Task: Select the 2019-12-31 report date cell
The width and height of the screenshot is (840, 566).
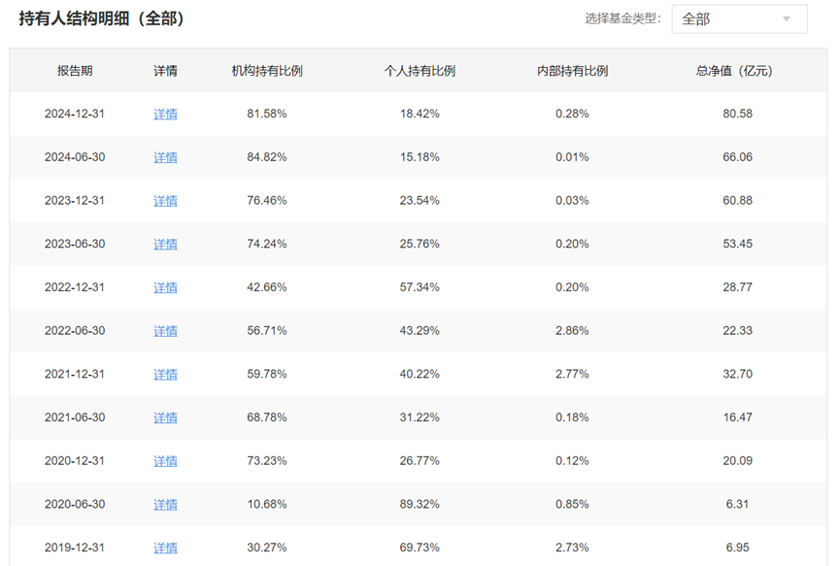Action: tap(75, 548)
